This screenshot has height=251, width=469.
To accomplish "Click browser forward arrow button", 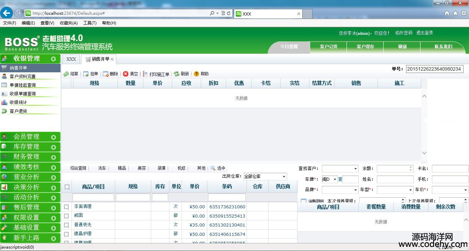I will (x=19, y=13).
